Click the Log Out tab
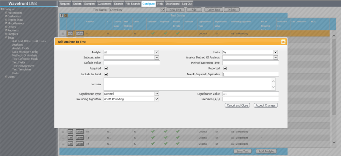Screen dimensions: 341x156 (x=187, y=4)
